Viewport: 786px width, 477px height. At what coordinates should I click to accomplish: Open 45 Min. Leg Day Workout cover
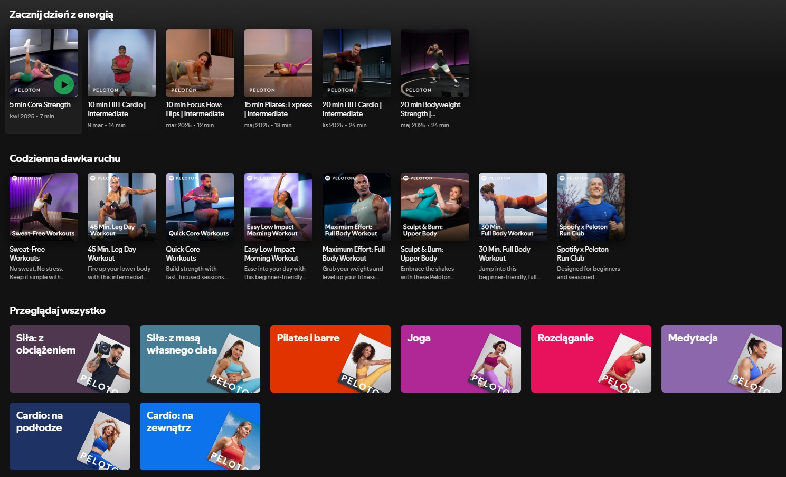(121, 207)
